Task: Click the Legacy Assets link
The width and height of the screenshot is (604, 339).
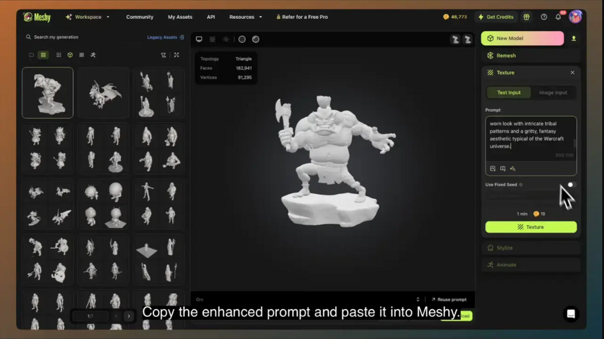Action: coord(162,37)
